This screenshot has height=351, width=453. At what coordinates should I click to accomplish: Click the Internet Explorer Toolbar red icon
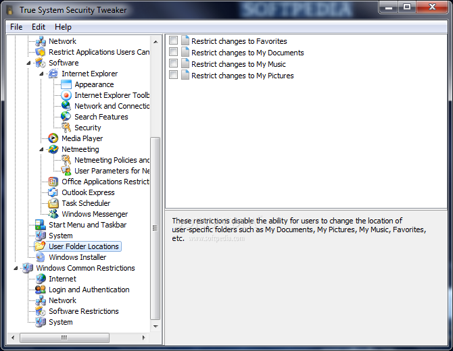click(66, 95)
